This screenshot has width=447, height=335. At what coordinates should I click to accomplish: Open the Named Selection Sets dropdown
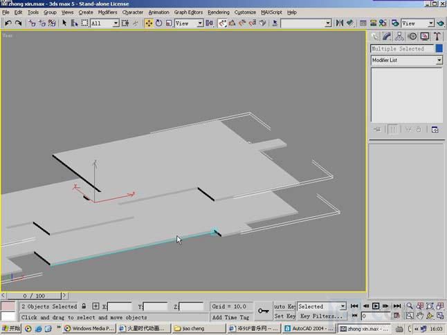pyautogui.click(x=306, y=23)
